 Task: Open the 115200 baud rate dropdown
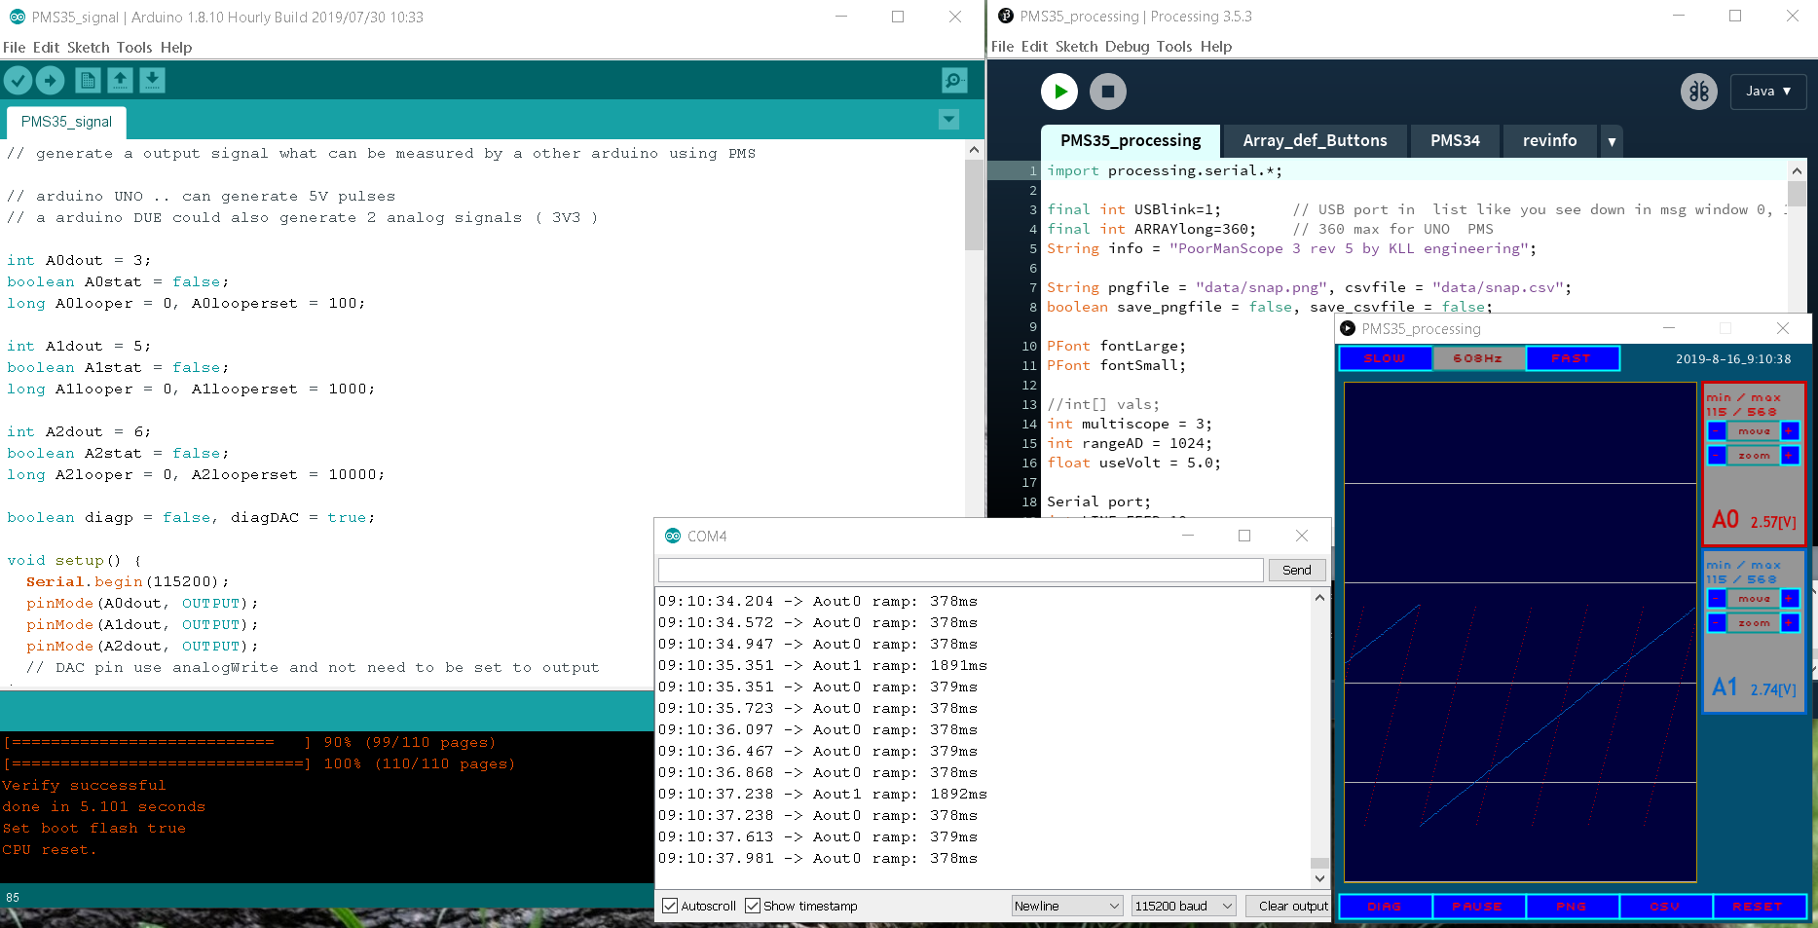coord(1183,906)
